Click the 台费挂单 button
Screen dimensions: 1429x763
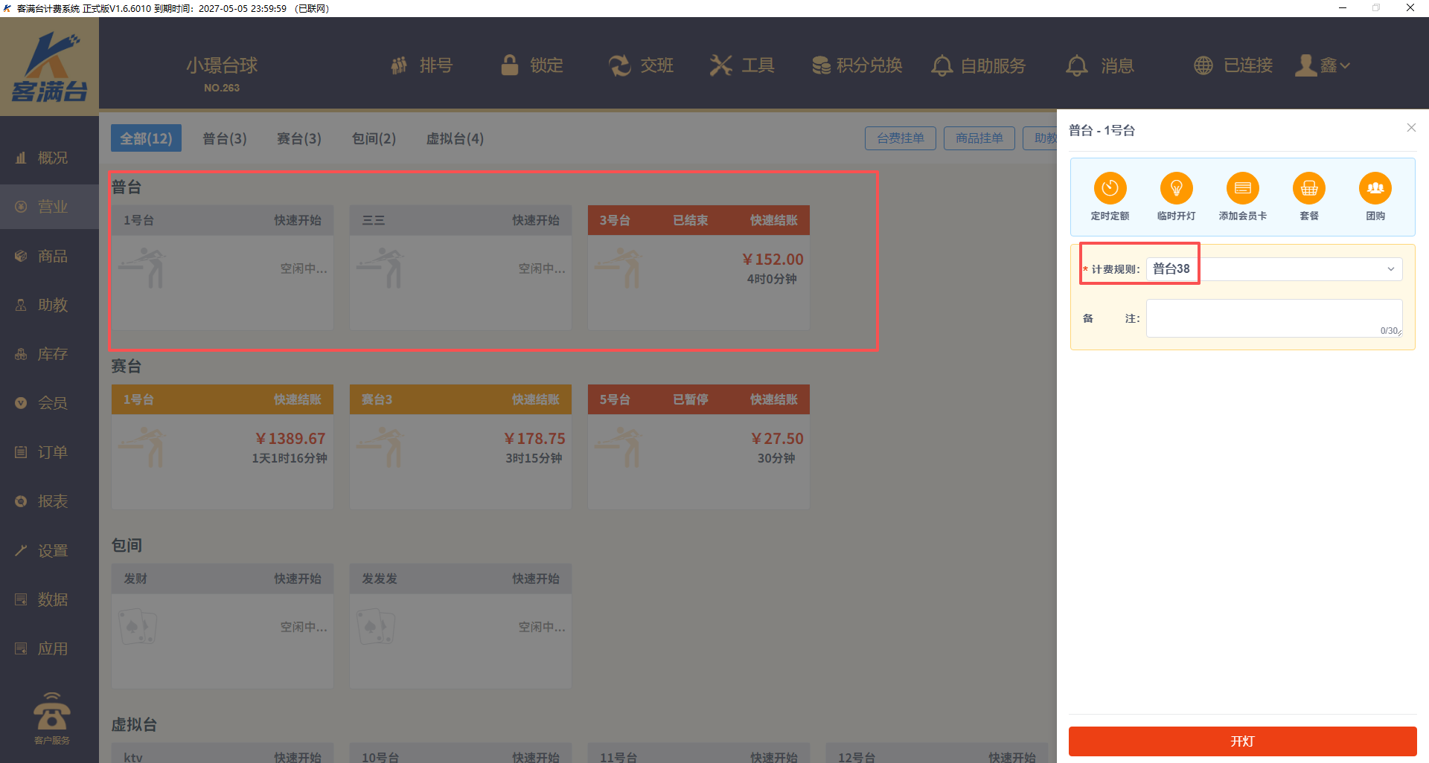click(x=900, y=138)
